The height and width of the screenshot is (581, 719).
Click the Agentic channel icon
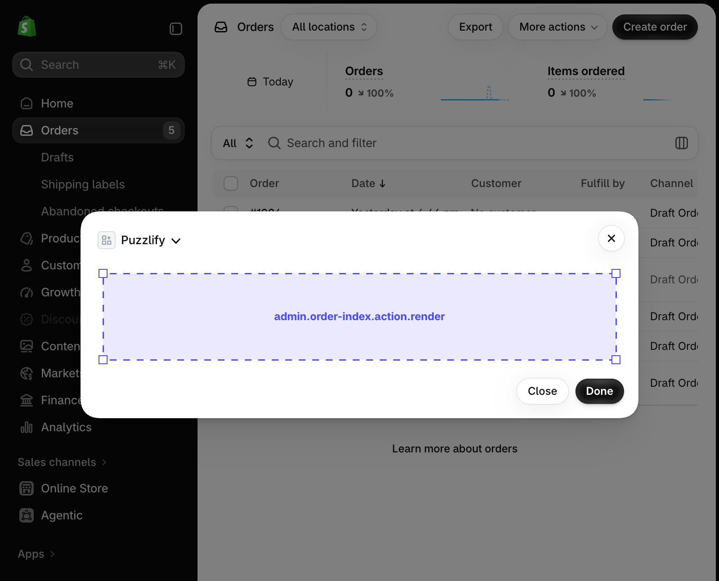pyautogui.click(x=27, y=515)
